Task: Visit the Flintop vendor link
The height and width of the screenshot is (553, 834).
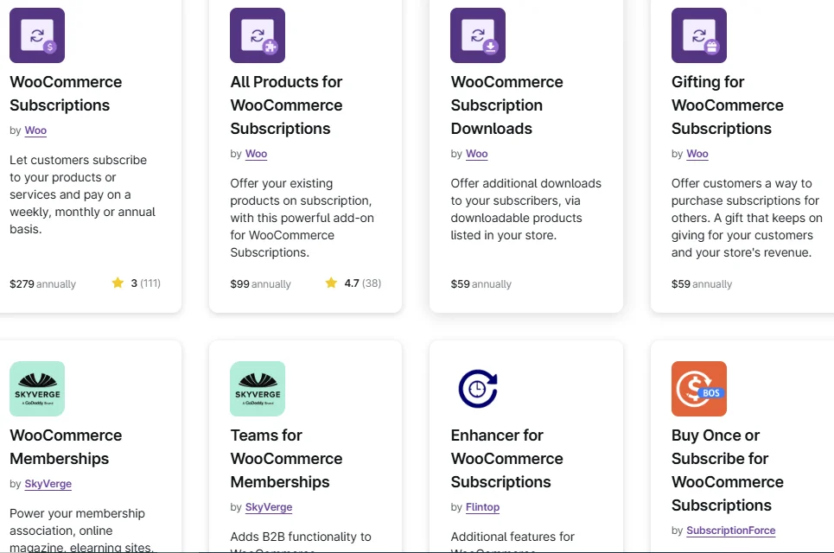Action: 482,507
